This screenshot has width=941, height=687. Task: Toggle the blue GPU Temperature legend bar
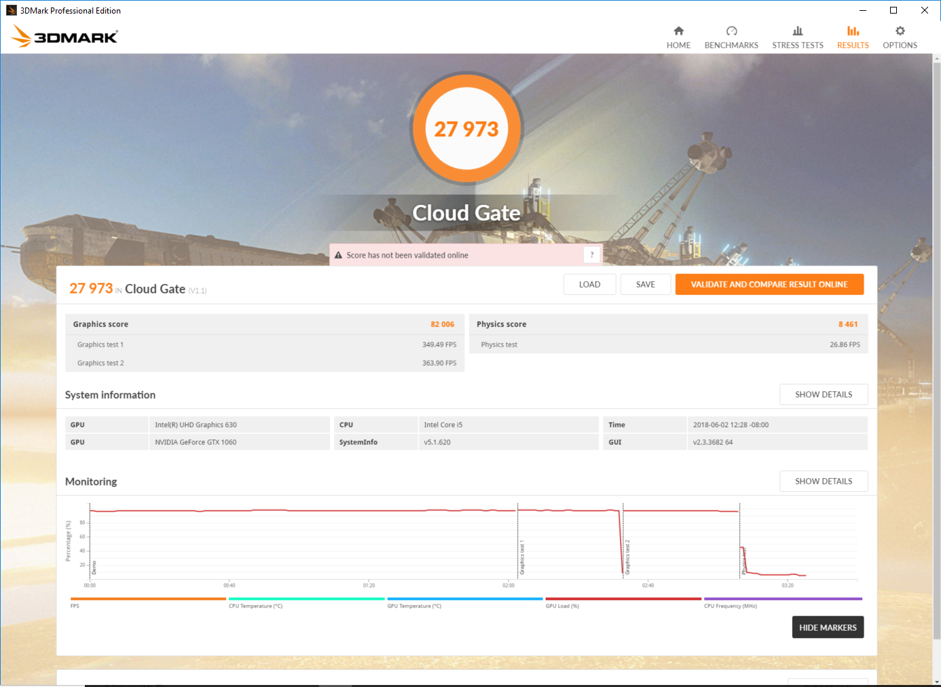[465, 599]
